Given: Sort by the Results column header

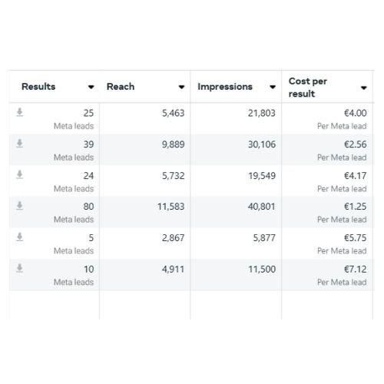Looking at the screenshot, I should [x=38, y=87].
